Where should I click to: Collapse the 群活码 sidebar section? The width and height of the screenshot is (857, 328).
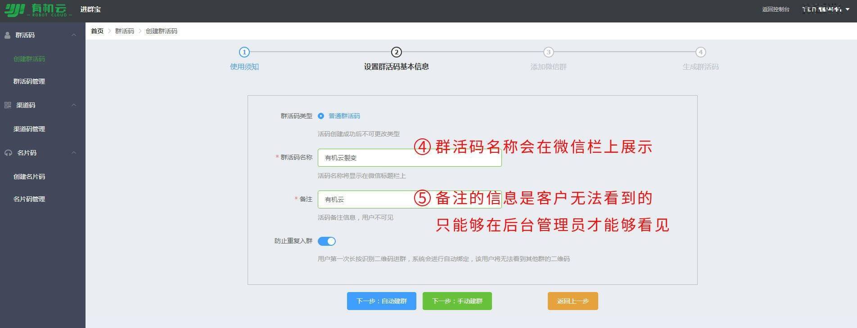pyautogui.click(x=74, y=35)
